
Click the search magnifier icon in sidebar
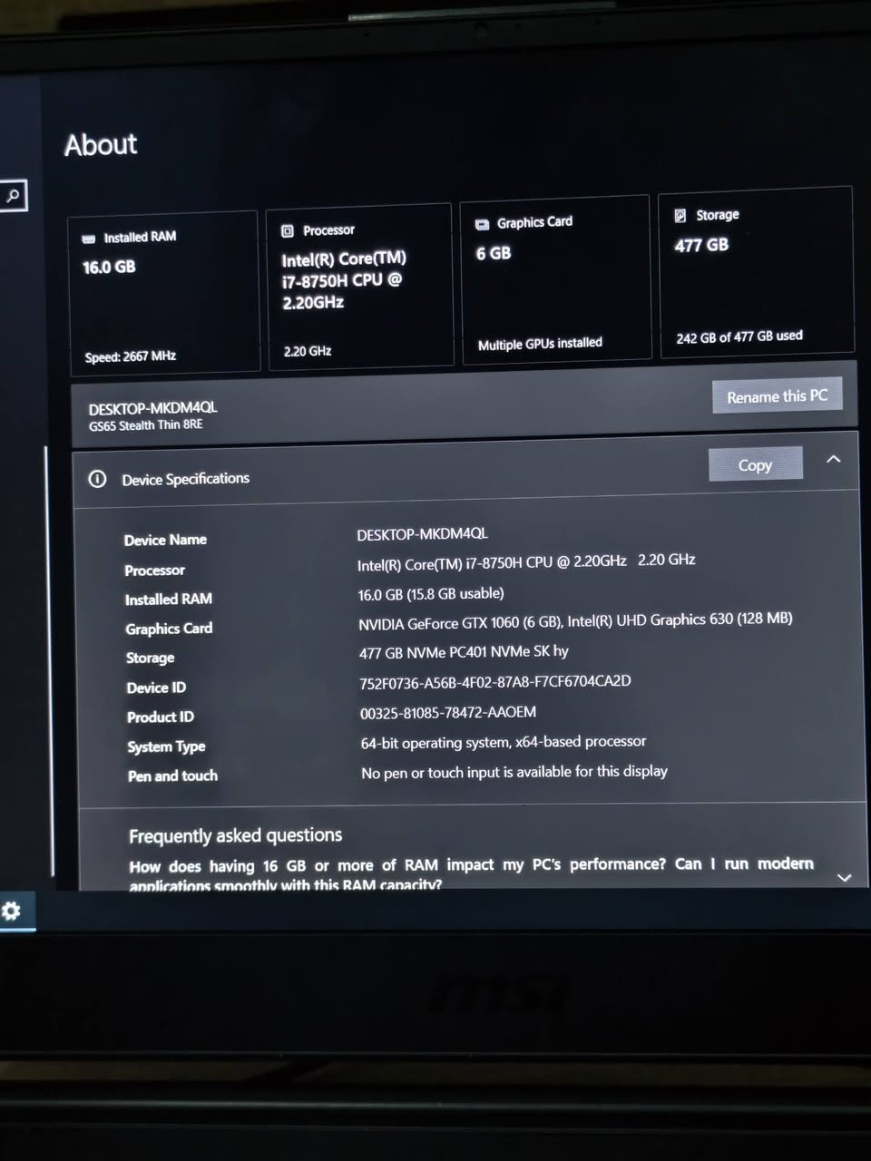coord(13,196)
